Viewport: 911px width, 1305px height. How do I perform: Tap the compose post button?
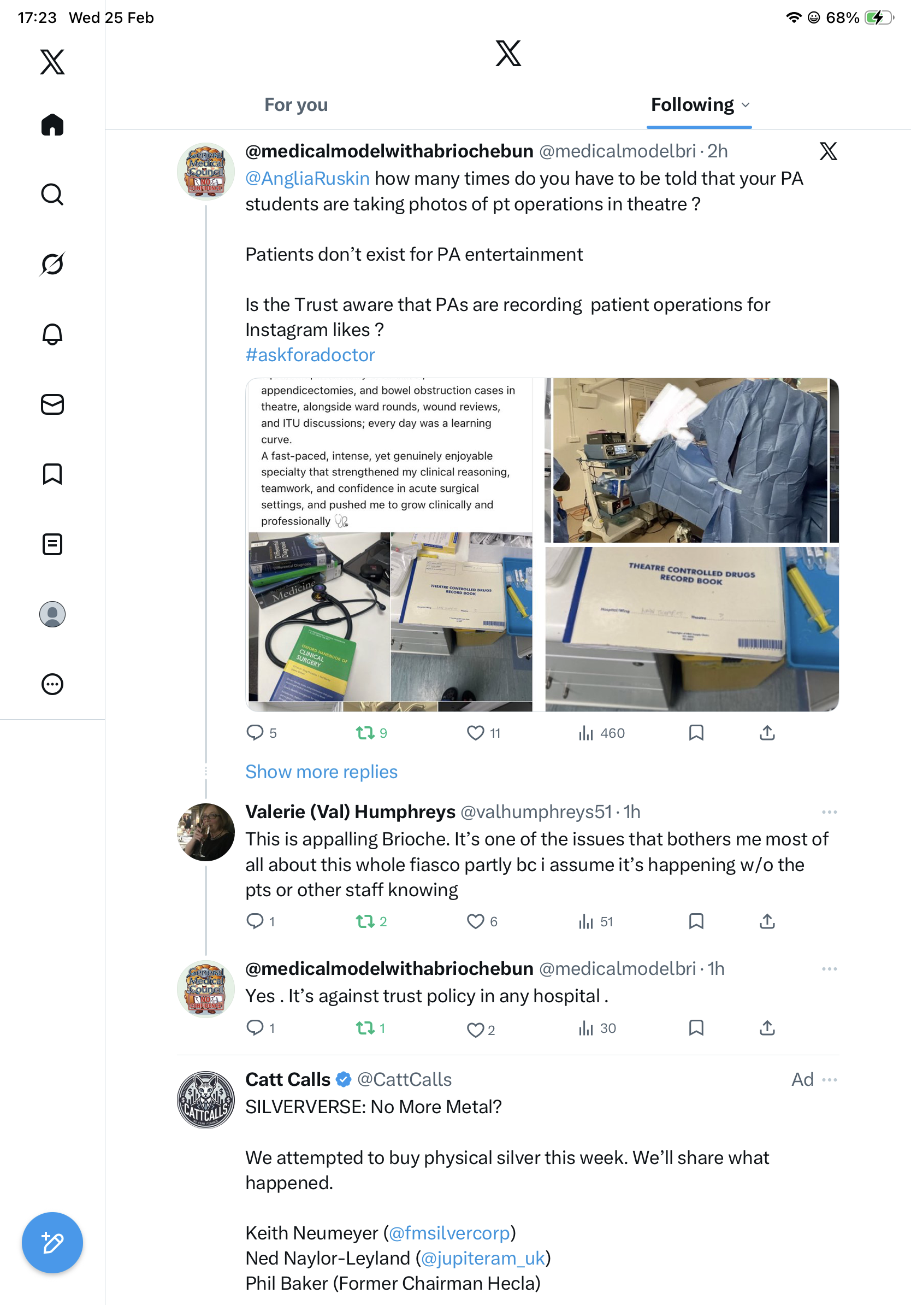52,1243
